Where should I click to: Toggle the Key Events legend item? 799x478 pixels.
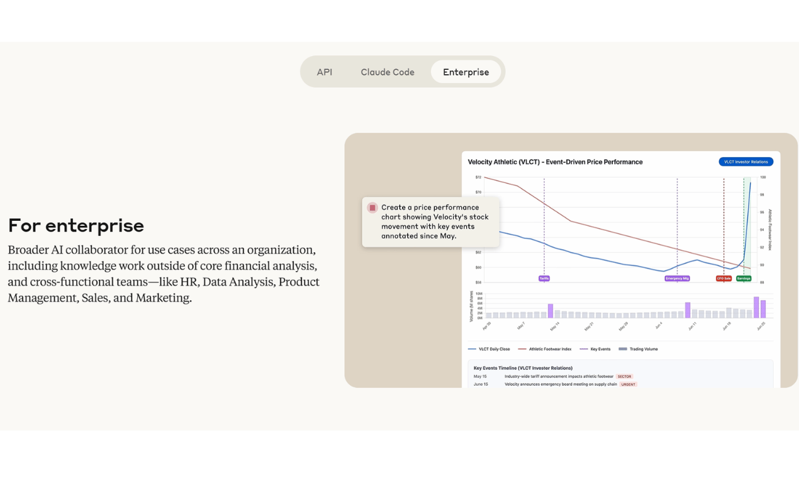click(x=595, y=349)
